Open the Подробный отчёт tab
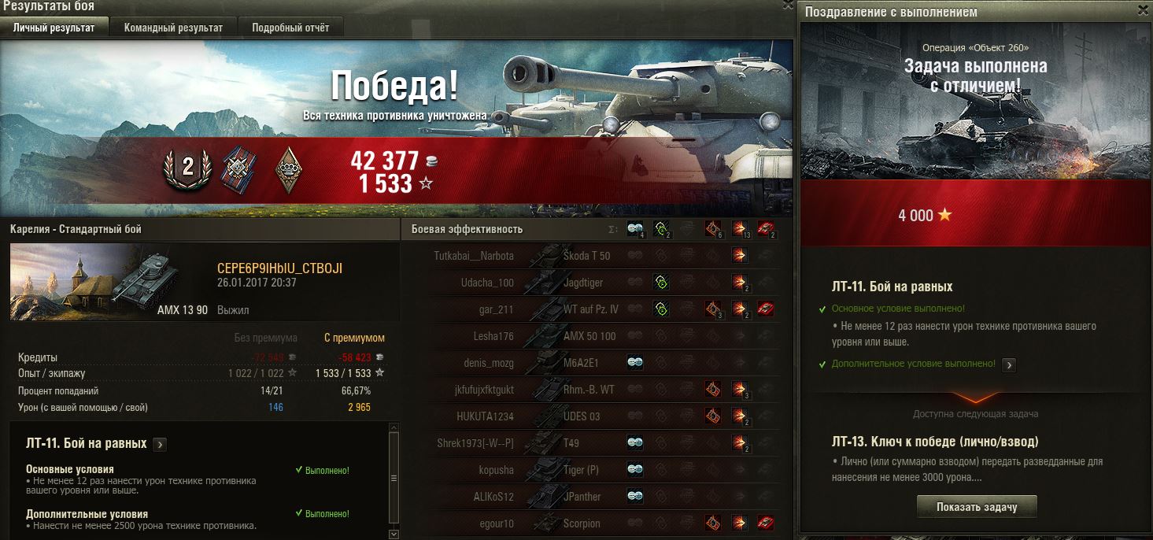The height and width of the screenshot is (540, 1153). [x=290, y=28]
